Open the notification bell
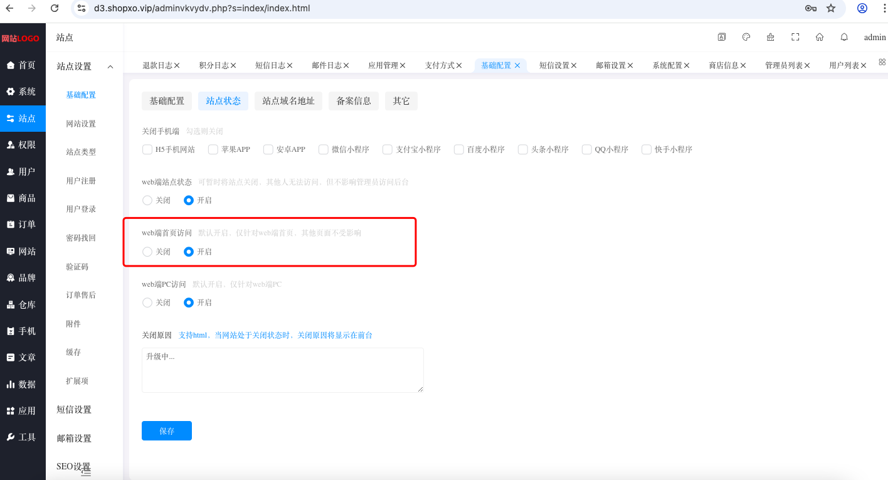 [844, 37]
